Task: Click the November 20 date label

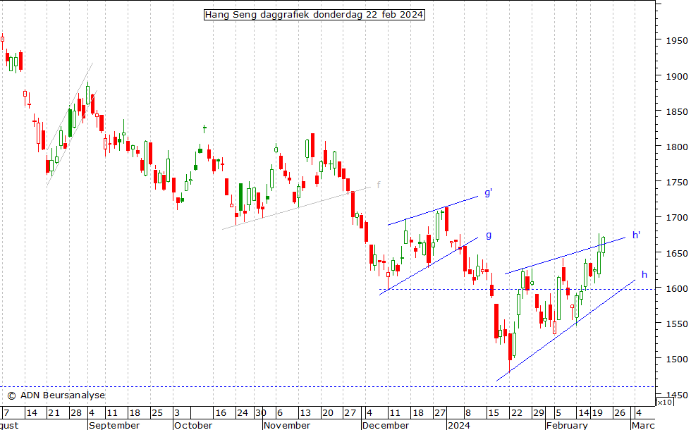Action: point(328,413)
